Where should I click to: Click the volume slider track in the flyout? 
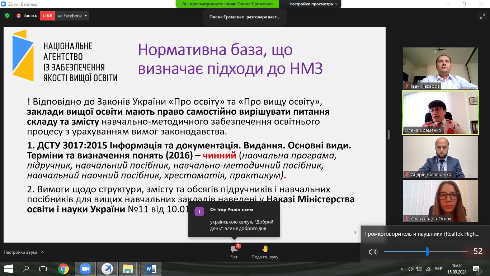pos(425,252)
